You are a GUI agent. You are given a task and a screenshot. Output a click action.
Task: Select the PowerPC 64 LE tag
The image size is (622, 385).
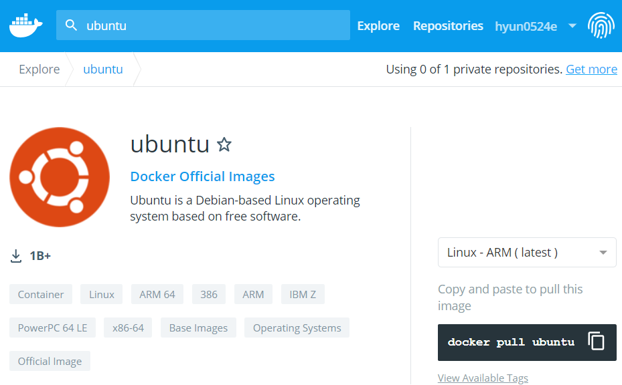pos(52,328)
